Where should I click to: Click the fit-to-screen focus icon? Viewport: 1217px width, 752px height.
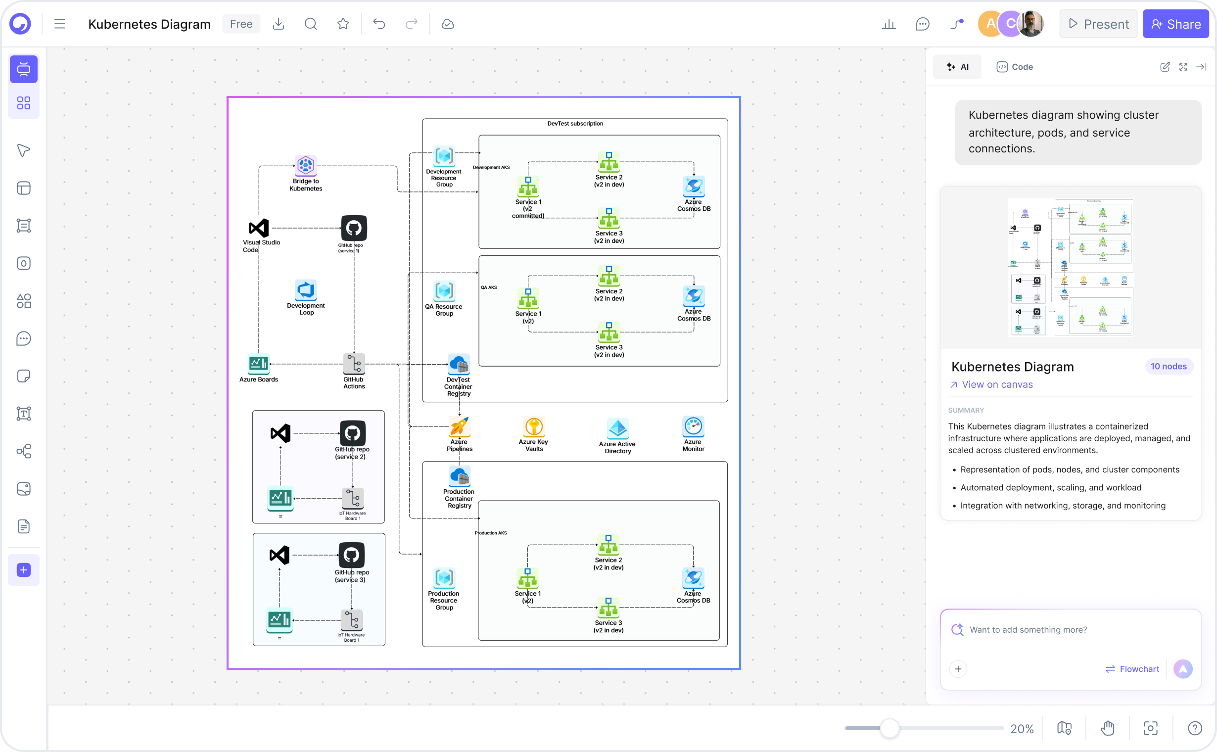[x=1150, y=729]
